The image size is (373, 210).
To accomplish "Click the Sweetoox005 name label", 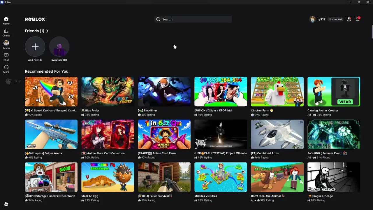I will (x=59, y=60).
